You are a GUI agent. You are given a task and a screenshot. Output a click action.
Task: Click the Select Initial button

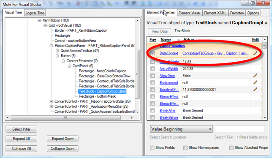click(x=22, y=129)
